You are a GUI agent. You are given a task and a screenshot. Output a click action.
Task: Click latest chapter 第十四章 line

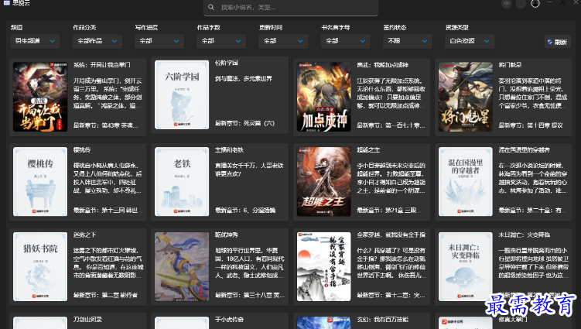tap(531, 125)
